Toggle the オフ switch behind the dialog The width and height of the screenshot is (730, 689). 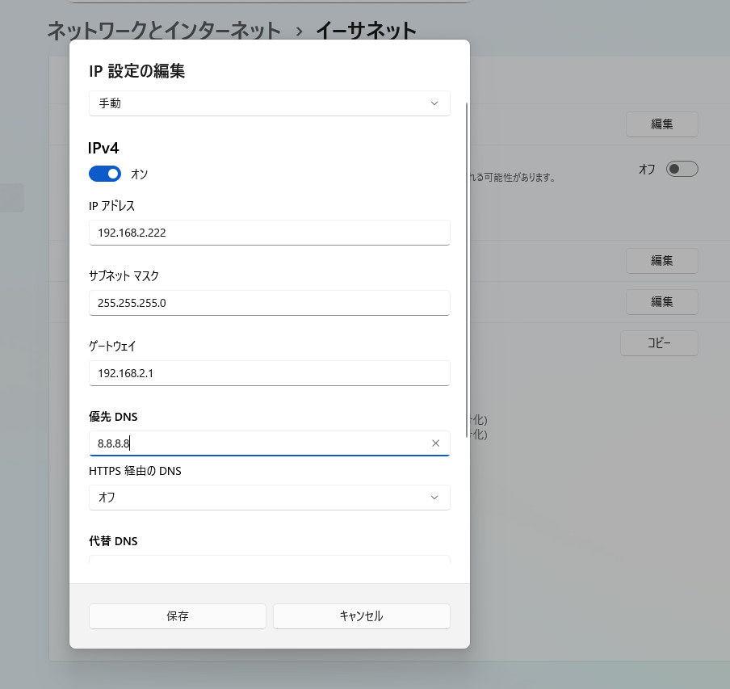point(682,169)
